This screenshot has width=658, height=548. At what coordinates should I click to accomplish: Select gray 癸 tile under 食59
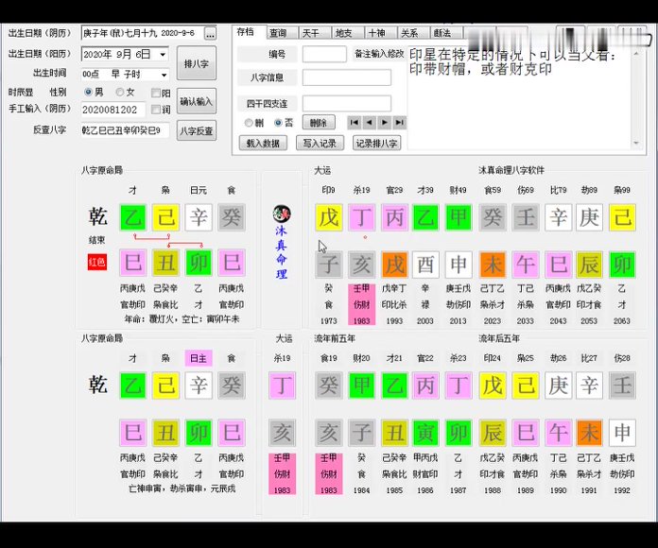(493, 217)
